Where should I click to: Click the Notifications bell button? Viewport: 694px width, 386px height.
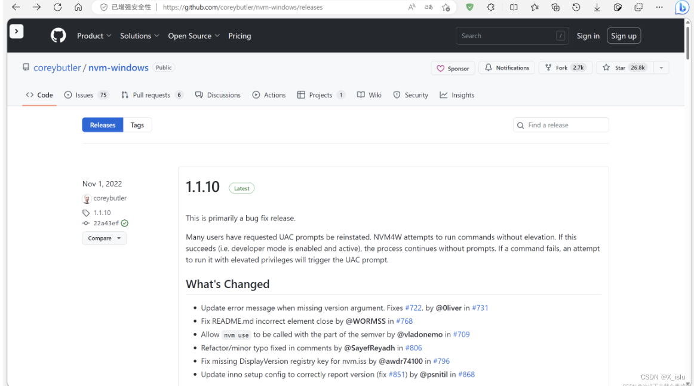507,68
